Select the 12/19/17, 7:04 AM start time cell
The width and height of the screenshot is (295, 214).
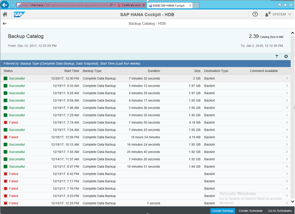click(66, 130)
